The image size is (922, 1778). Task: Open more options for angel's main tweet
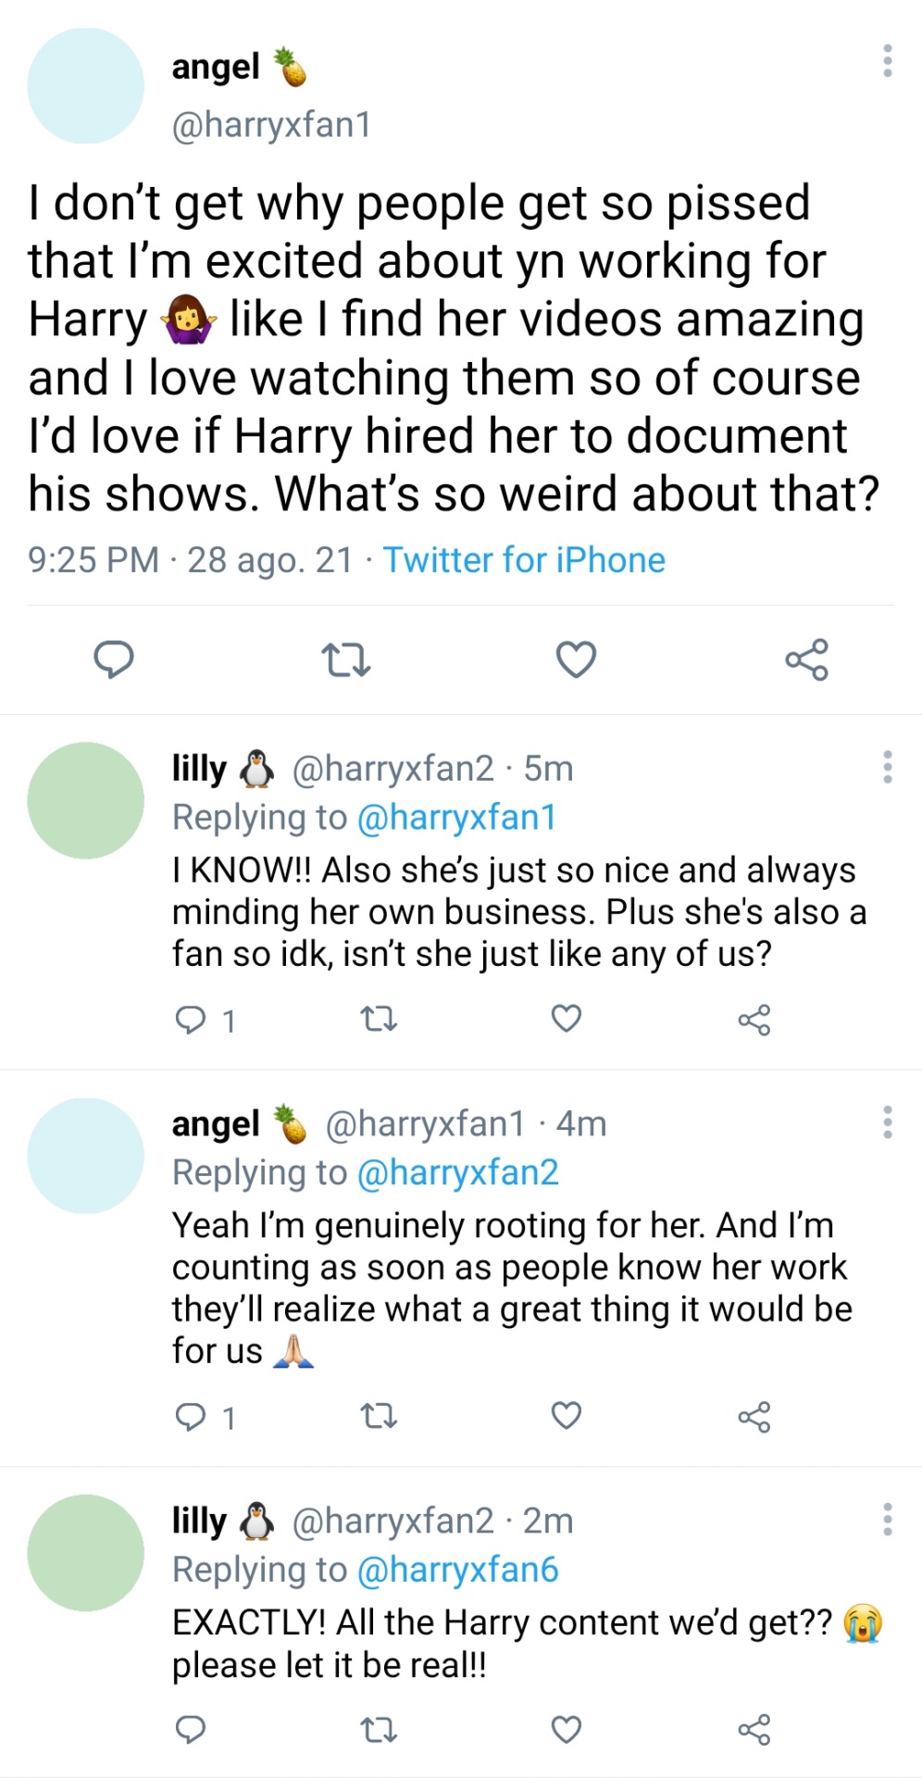pyautogui.click(x=888, y=61)
